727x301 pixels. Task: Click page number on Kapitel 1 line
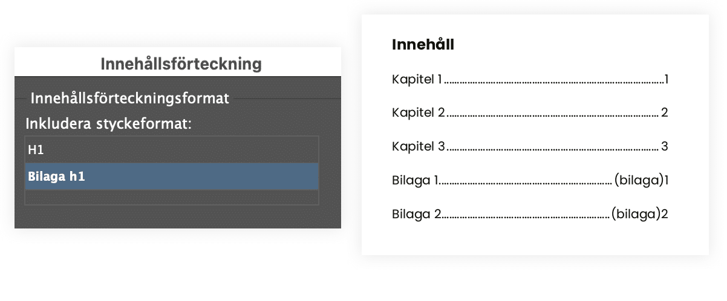point(665,79)
